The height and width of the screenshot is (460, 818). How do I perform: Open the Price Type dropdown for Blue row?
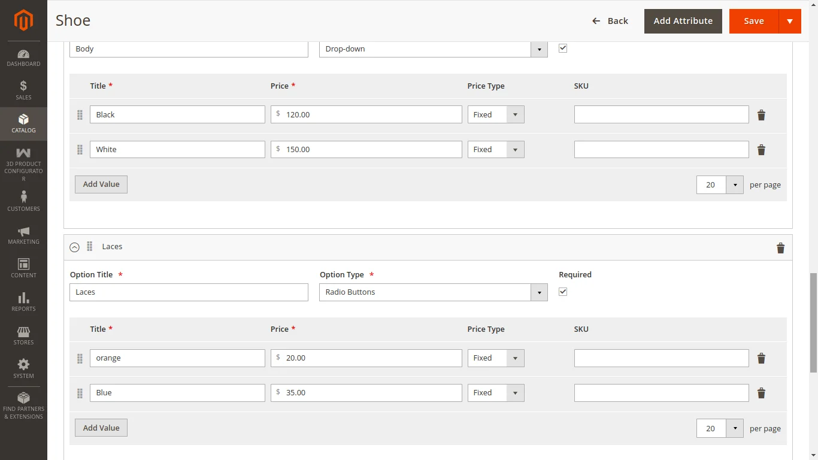pyautogui.click(x=515, y=392)
